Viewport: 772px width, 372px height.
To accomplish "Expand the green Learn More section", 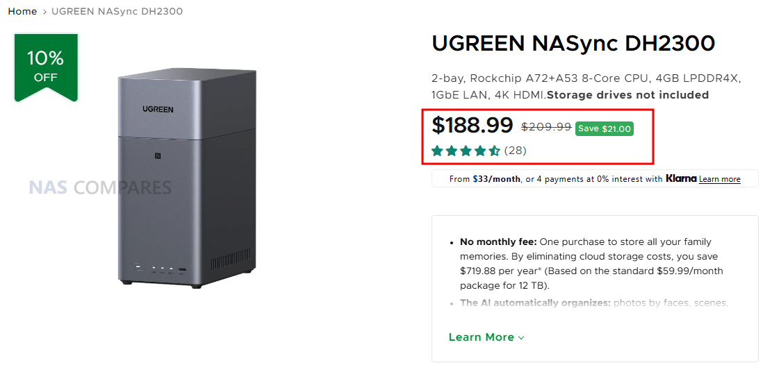I will click(x=482, y=337).
